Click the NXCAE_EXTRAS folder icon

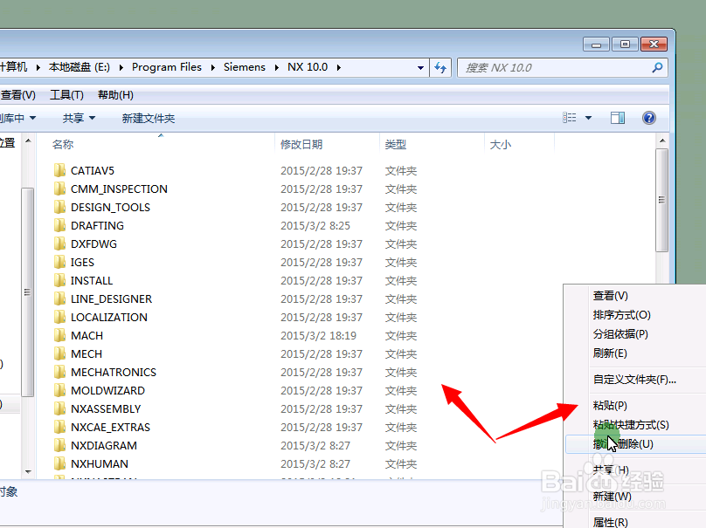pyautogui.click(x=59, y=428)
